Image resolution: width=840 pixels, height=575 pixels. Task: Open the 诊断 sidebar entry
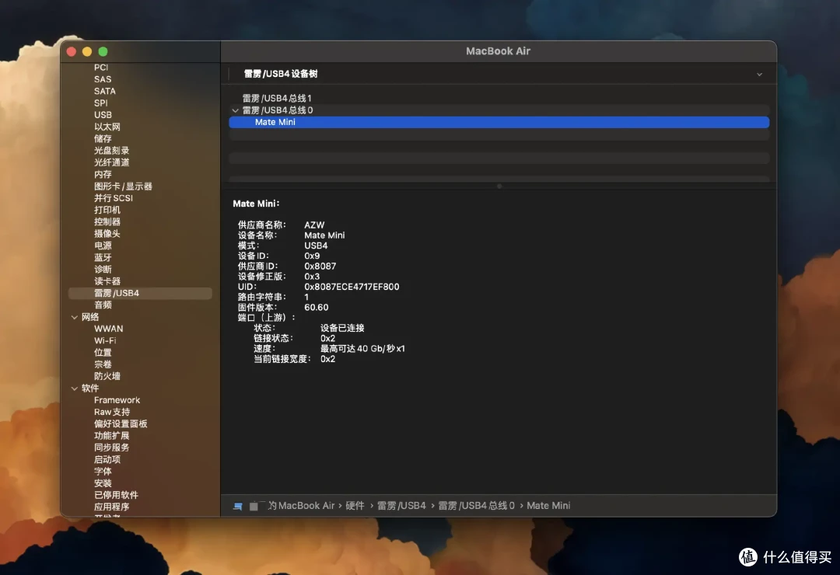[x=103, y=270]
